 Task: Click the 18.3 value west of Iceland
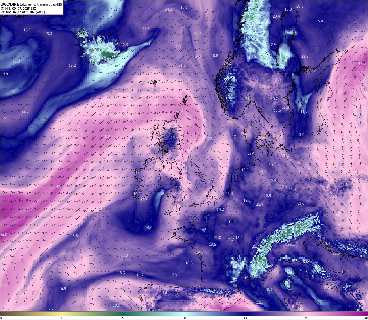click(x=27, y=30)
